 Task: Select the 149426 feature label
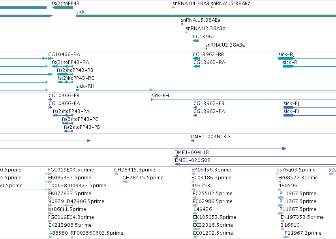pos(203,209)
